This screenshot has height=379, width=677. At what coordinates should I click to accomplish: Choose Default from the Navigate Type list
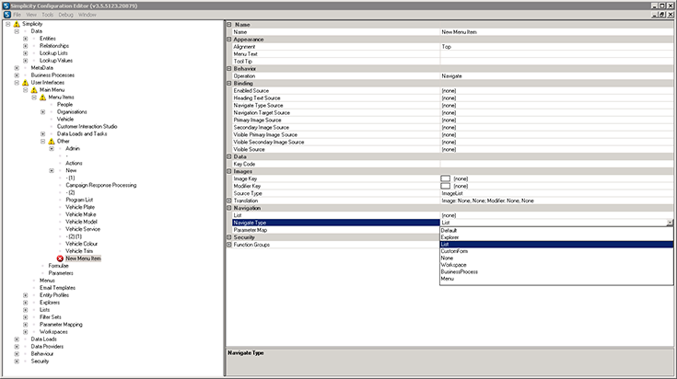click(x=556, y=231)
